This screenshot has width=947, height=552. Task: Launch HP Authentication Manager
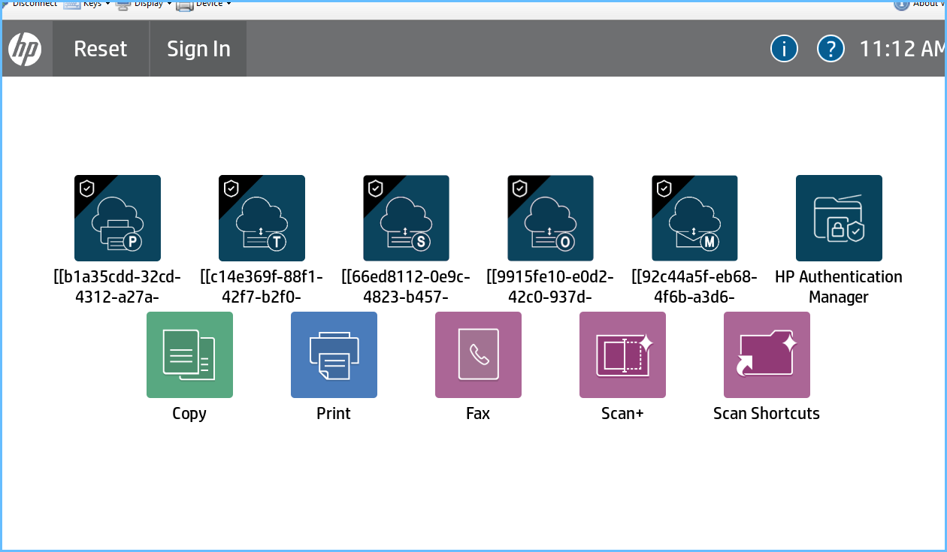click(839, 218)
